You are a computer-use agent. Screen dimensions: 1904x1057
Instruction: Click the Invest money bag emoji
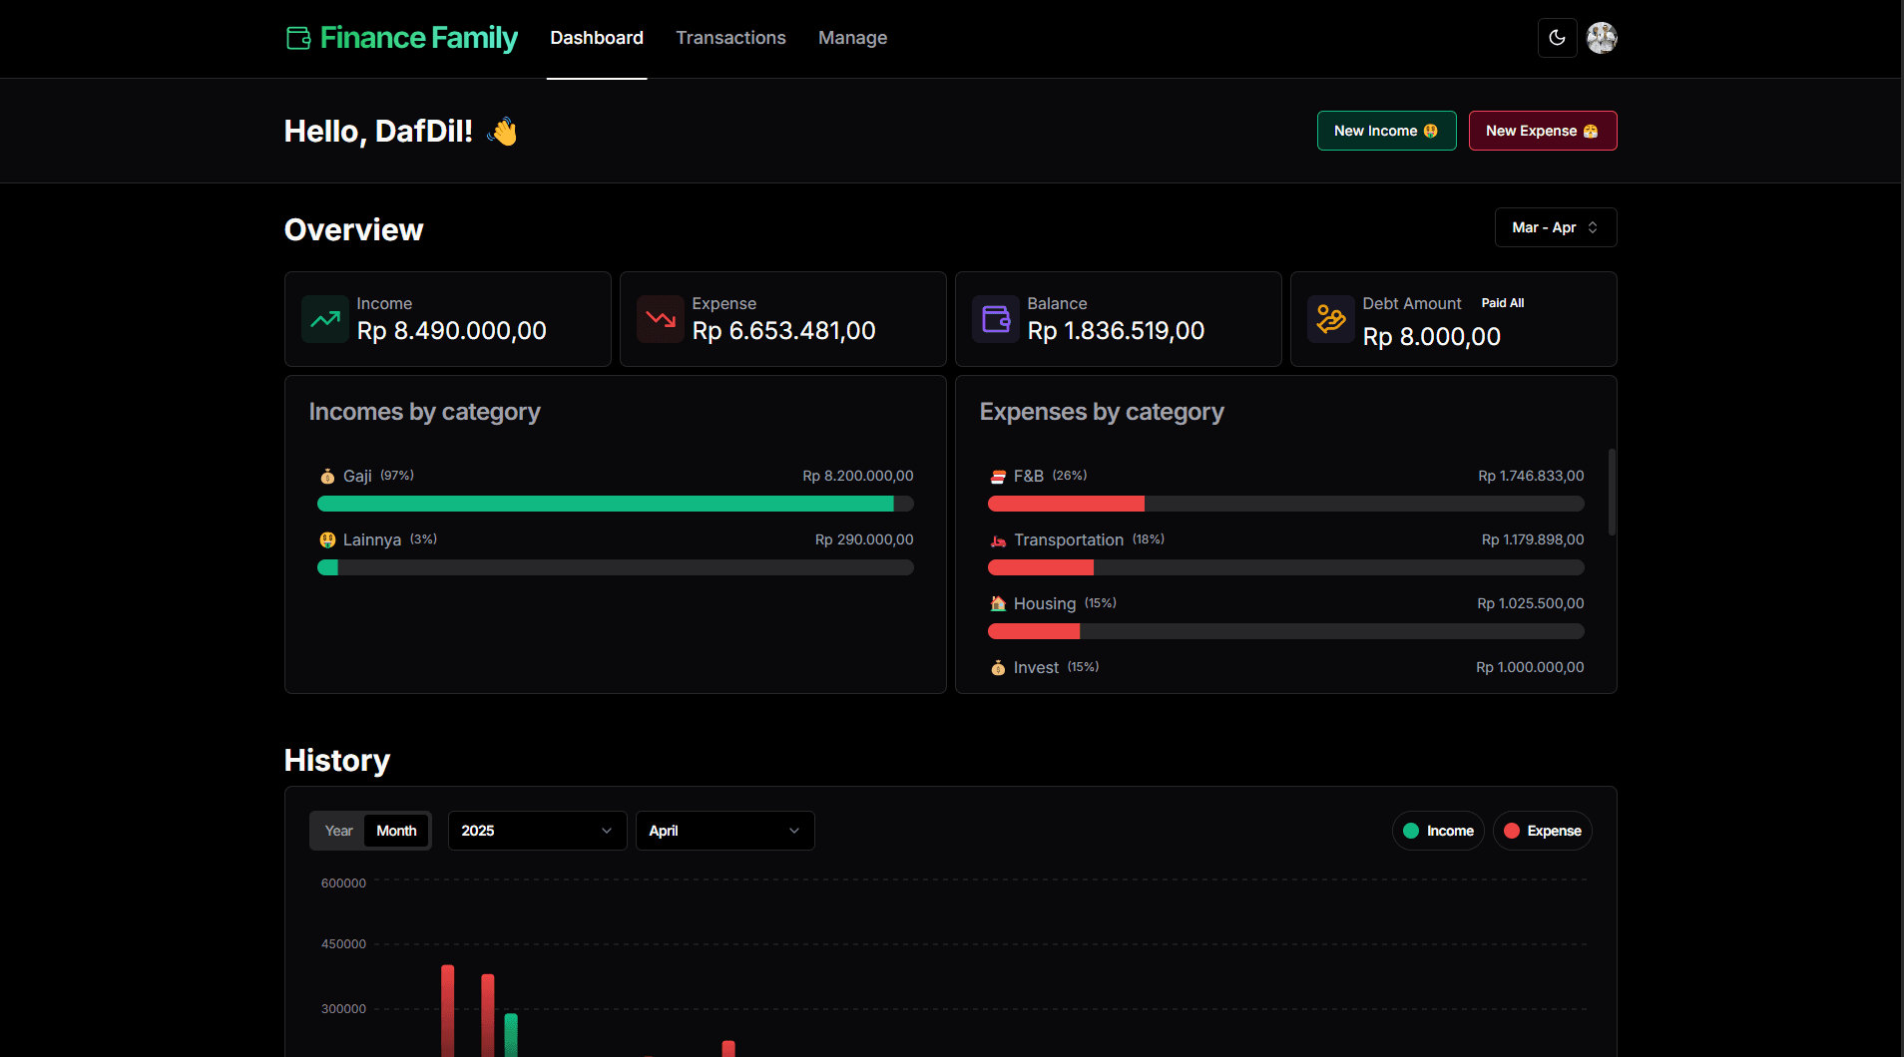click(x=998, y=668)
